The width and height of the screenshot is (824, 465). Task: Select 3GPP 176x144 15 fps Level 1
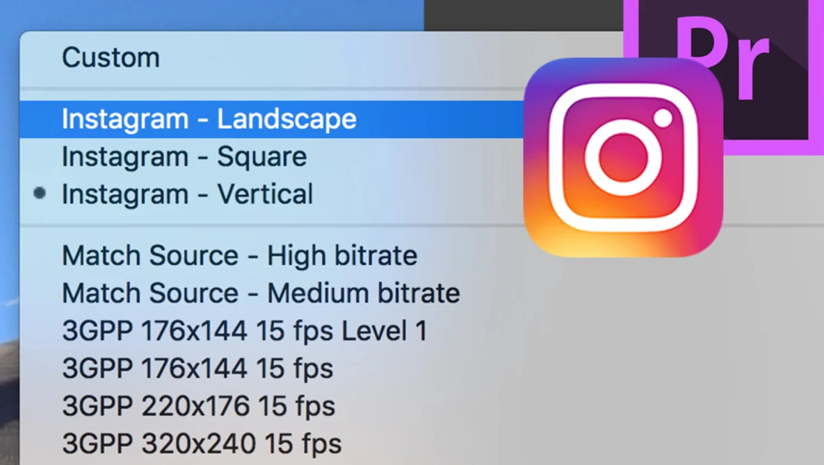tap(244, 331)
